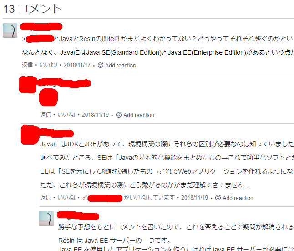Click Add reaction text on the third comment

[238, 198]
